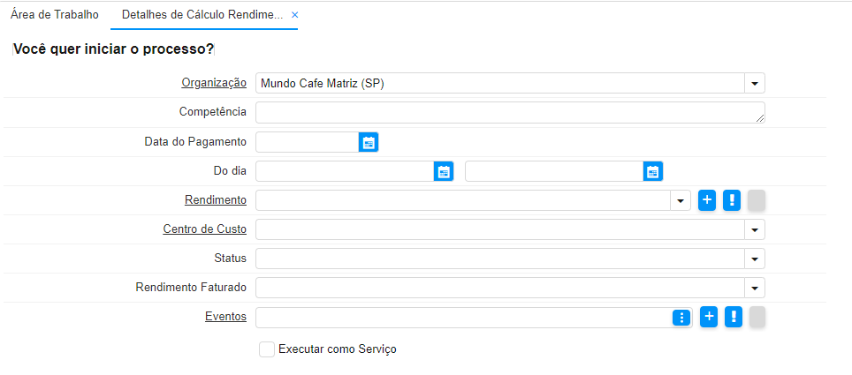
Task: Expand the Status dropdown arrow
Action: point(755,259)
